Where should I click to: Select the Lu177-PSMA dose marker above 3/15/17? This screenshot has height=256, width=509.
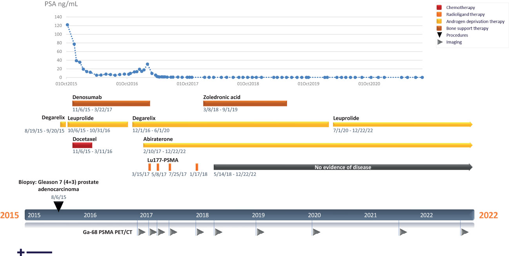click(149, 167)
